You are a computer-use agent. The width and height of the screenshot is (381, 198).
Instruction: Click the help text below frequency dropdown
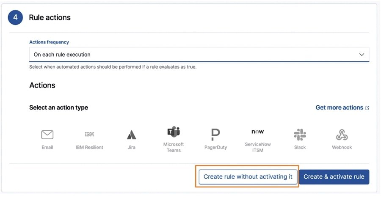(x=113, y=67)
